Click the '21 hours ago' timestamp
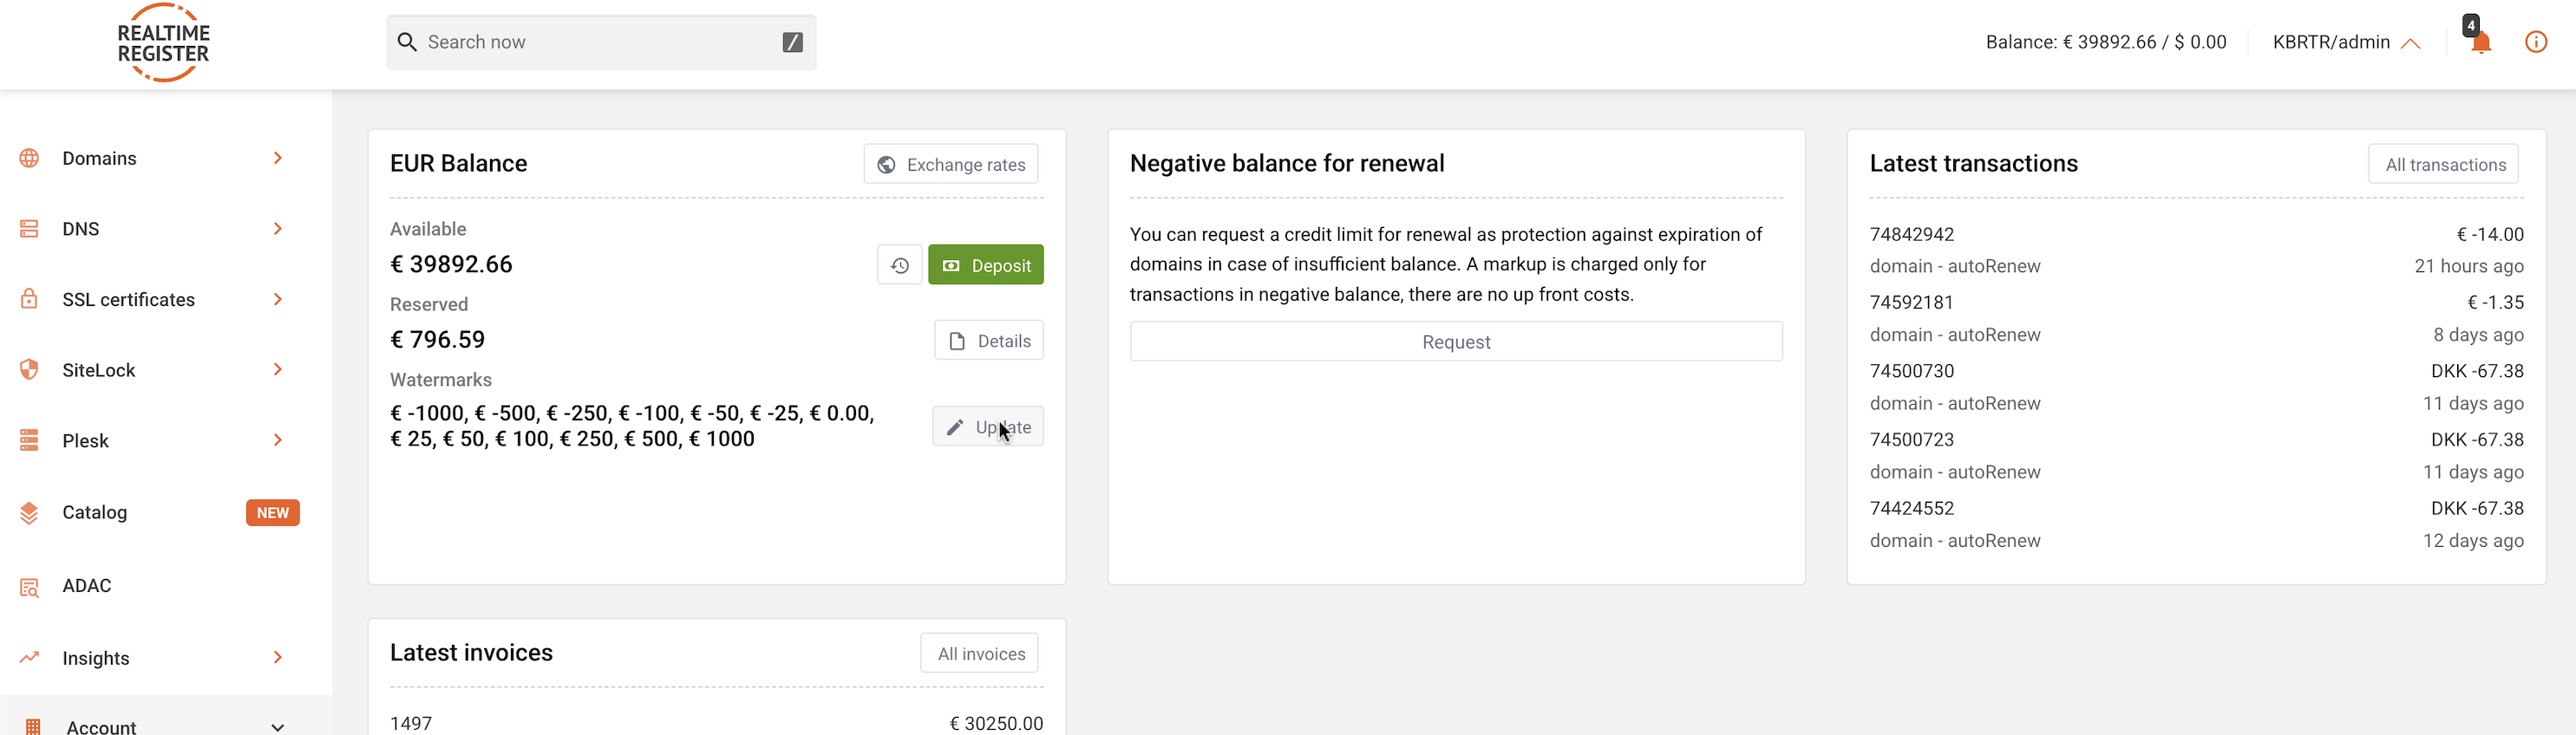Screen dimensions: 2576x735 (2469, 265)
